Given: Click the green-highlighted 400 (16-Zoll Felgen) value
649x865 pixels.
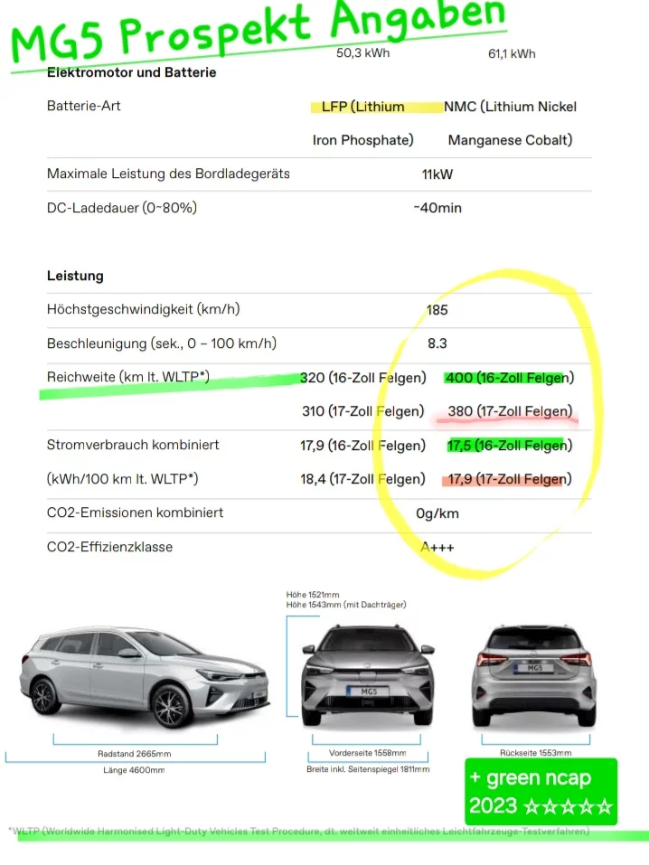Looking at the screenshot, I should [x=510, y=378].
